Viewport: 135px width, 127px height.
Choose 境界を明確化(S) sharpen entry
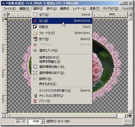62,61
